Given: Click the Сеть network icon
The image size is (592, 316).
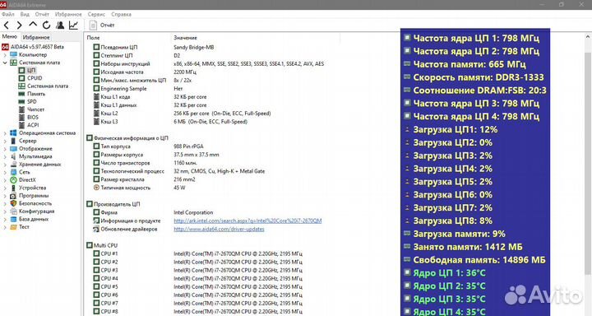Looking at the screenshot, I should (13, 172).
